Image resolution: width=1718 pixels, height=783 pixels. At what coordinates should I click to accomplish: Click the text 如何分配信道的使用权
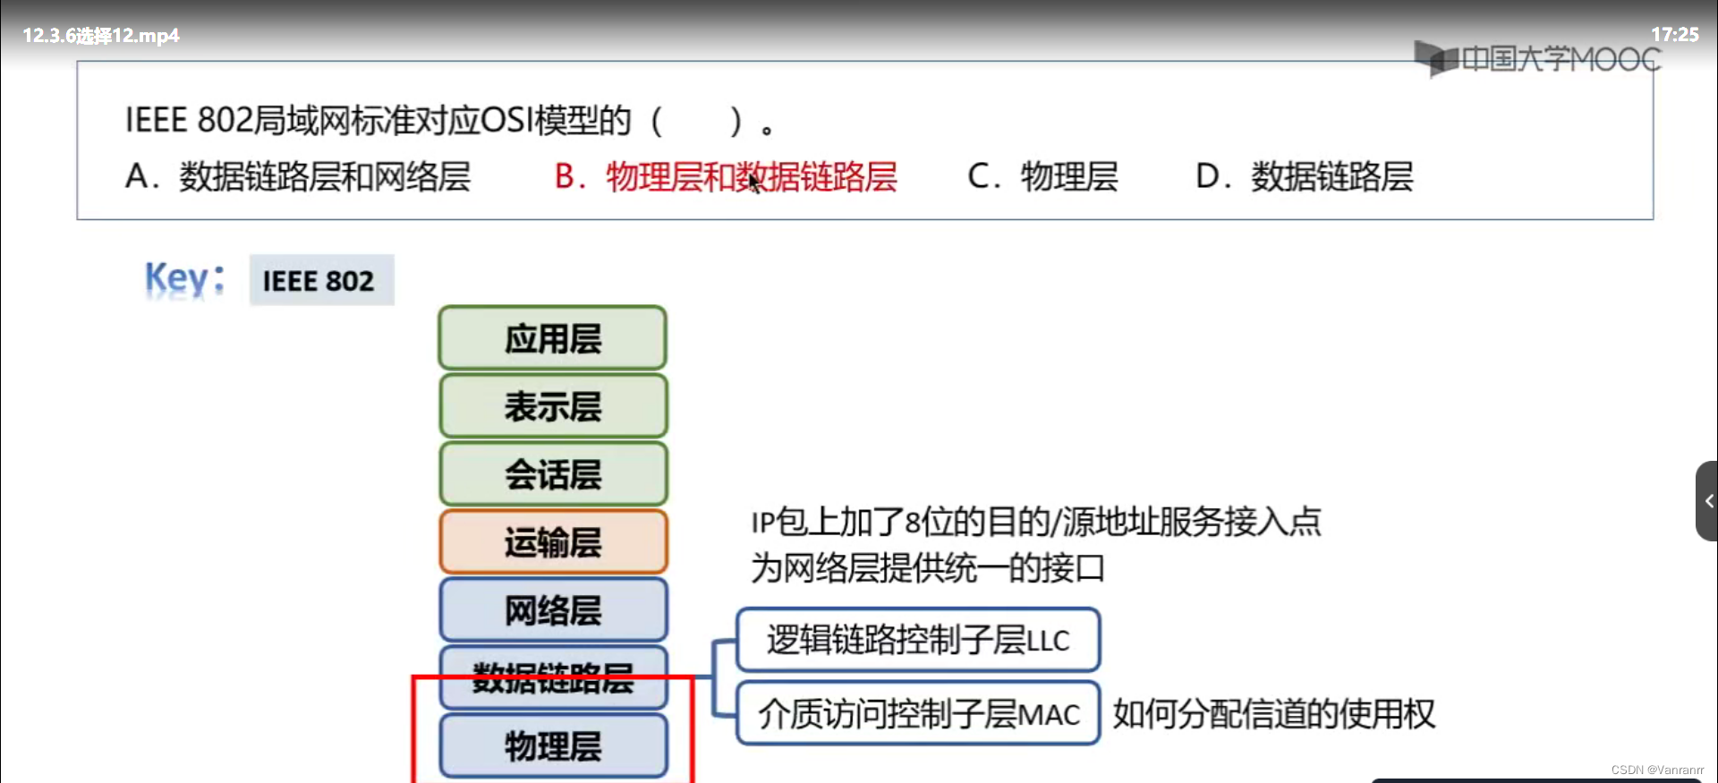[1274, 713]
